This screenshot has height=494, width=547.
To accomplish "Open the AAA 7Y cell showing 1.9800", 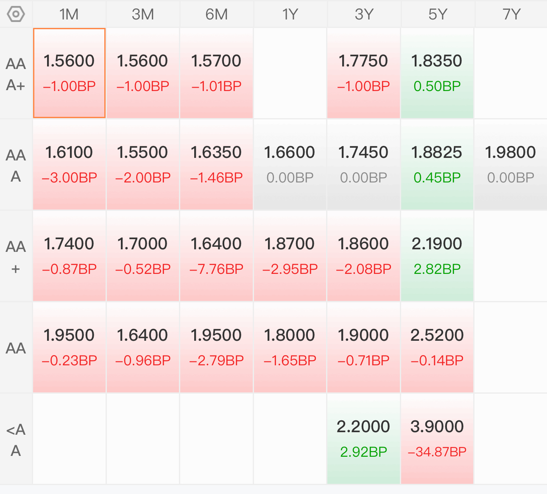I will (x=511, y=165).
